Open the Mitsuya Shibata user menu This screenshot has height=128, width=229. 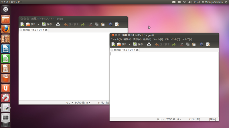[212, 2]
